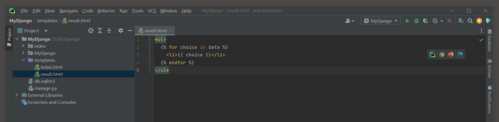This screenshot has width=499, height=122.
Task: Click templates breadcrumb in navigation bar
Action: point(47,21)
